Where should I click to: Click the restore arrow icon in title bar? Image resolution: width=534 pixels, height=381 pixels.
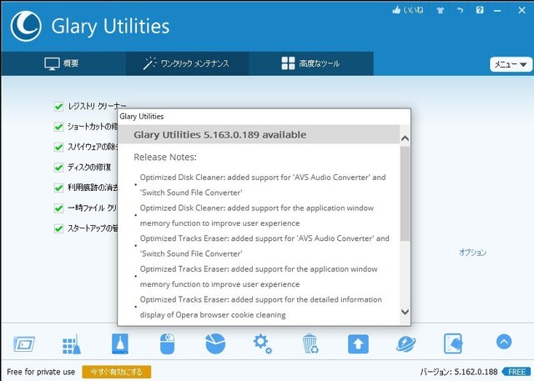pyautogui.click(x=460, y=10)
